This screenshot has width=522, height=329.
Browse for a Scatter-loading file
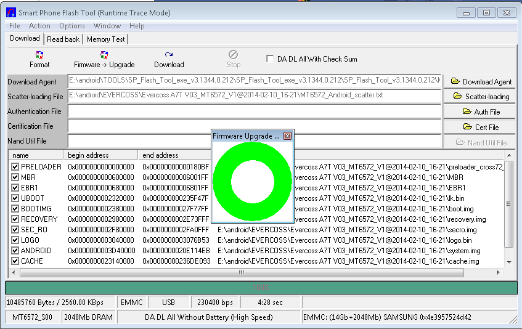click(x=479, y=97)
